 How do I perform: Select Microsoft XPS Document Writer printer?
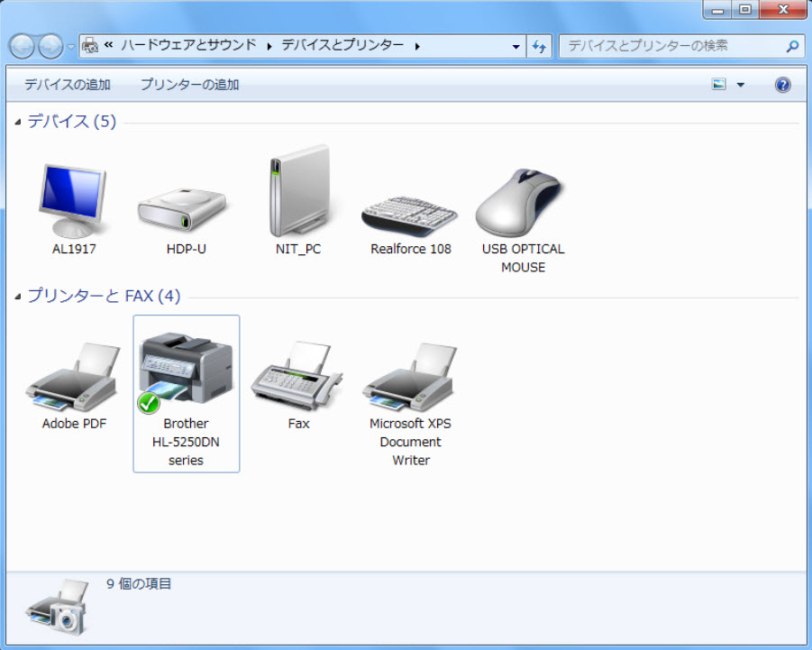click(410, 377)
